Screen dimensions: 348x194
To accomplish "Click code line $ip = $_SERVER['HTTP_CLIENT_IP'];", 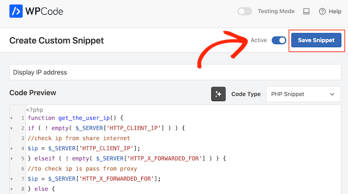I will [84, 149].
